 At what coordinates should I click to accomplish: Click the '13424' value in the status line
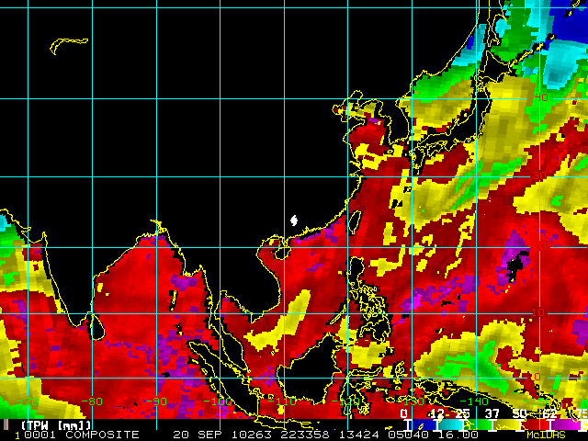359,435
